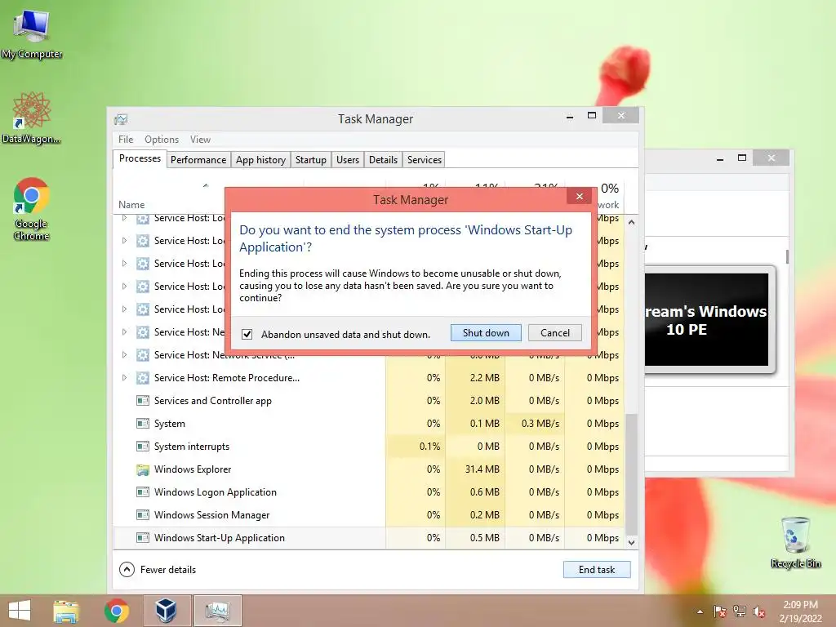Switch to the Startup tab
Image resolution: width=836 pixels, height=627 pixels.
click(311, 160)
